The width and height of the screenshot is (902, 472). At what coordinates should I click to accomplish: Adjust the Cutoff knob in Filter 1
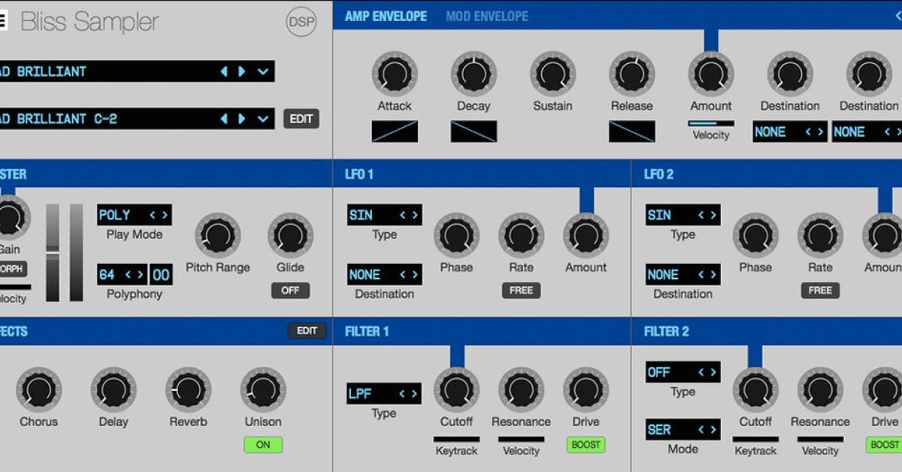click(456, 389)
